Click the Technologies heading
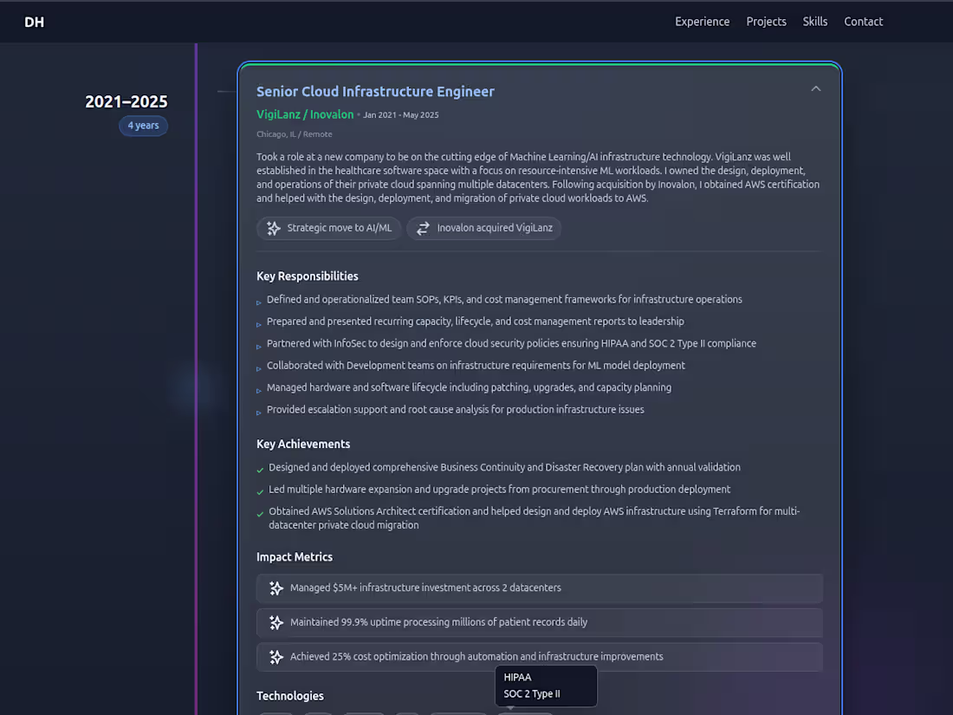 pyautogui.click(x=290, y=696)
